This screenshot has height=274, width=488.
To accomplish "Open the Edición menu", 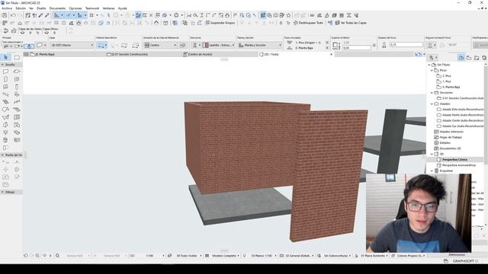I will tap(21, 8).
